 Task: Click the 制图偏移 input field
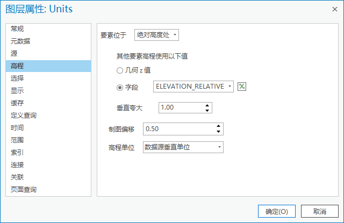click(177, 129)
